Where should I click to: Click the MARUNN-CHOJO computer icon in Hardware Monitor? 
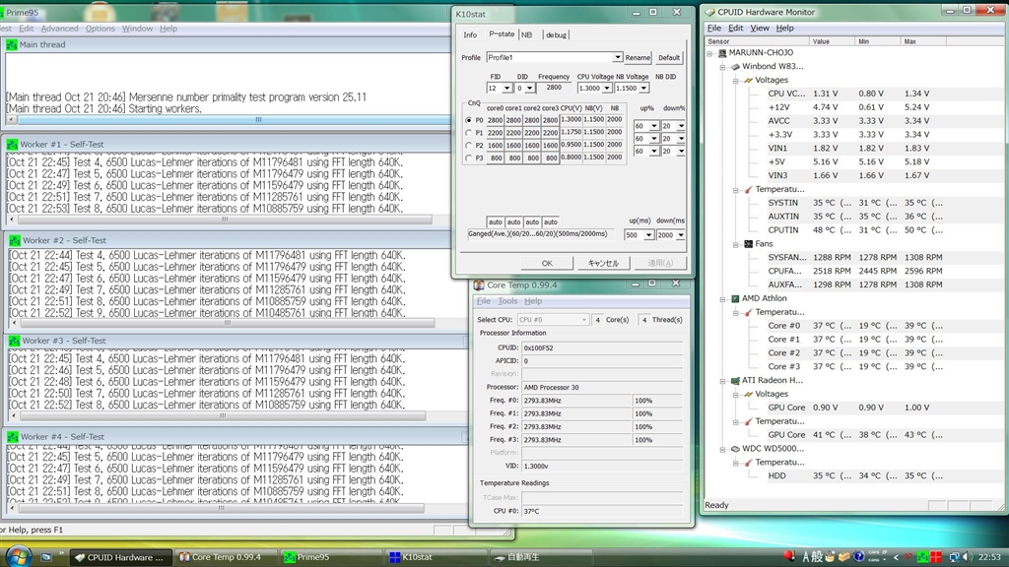[x=722, y=53]
